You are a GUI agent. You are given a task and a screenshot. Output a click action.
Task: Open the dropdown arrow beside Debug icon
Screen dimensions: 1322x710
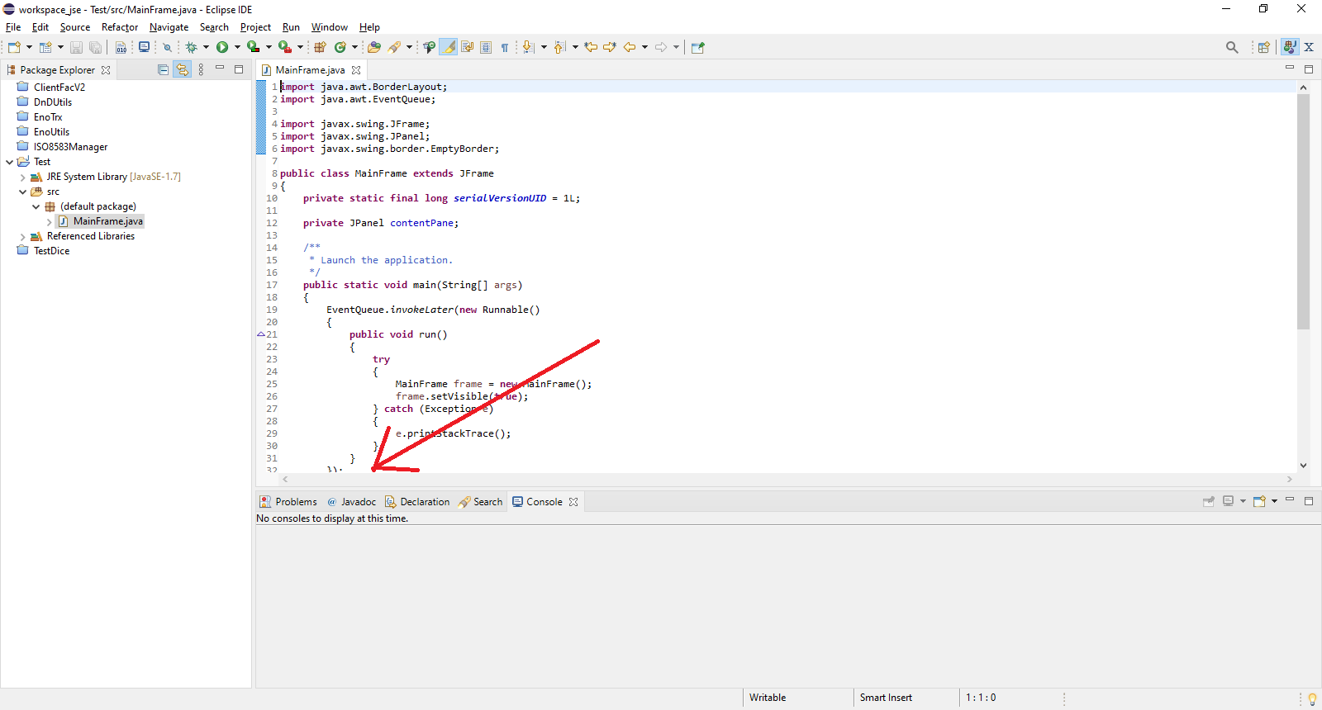[x=206, y=47]
